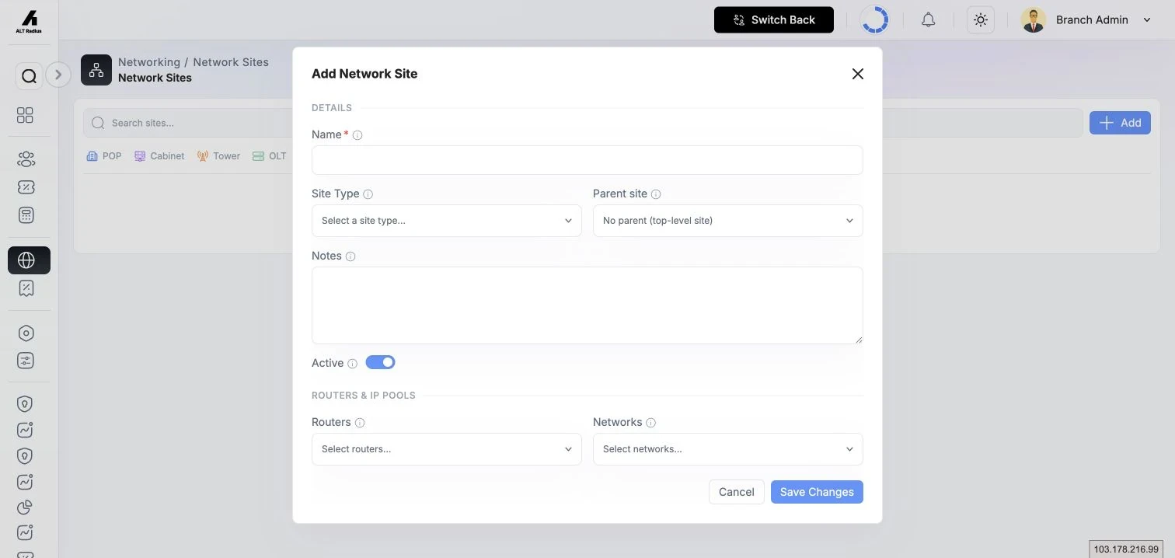Open the Select routers dropdown
The image size is (1175, 558).
pos(447,449)
